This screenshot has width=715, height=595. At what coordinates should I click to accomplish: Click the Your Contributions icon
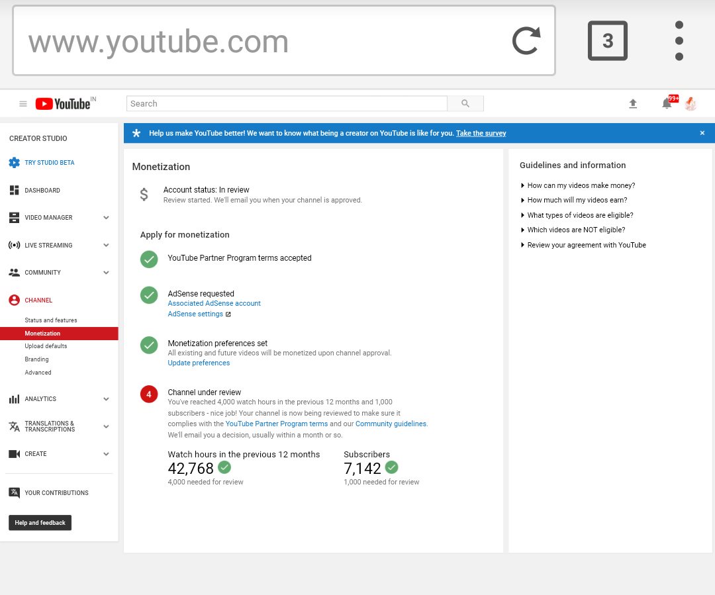point(14,493)
